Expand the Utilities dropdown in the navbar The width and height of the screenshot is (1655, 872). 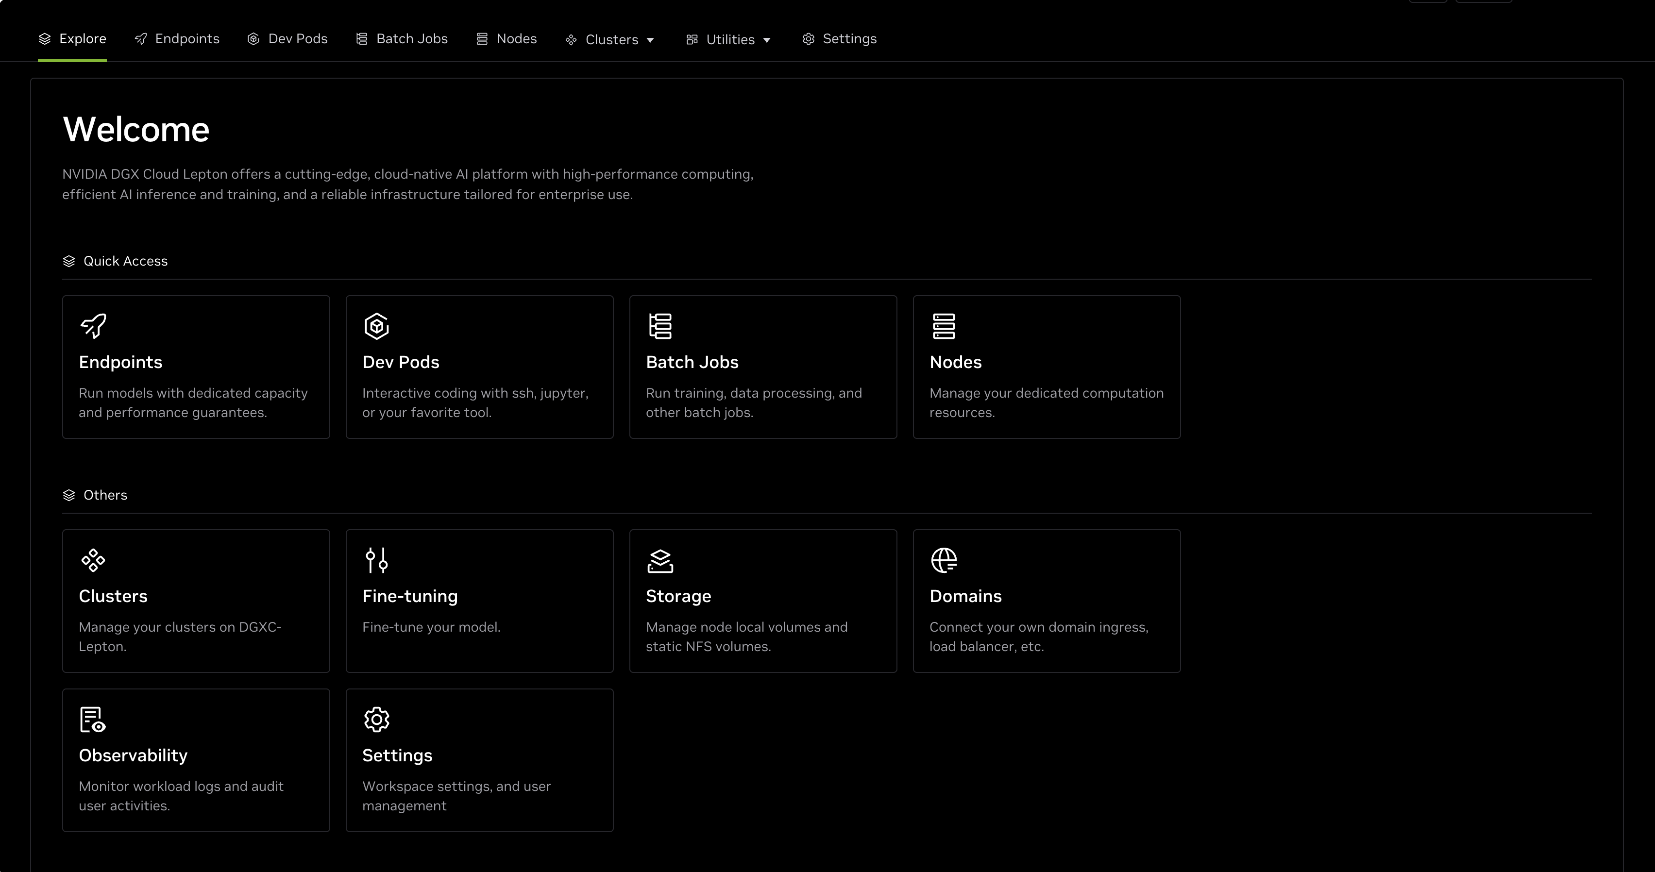point(728,40)
